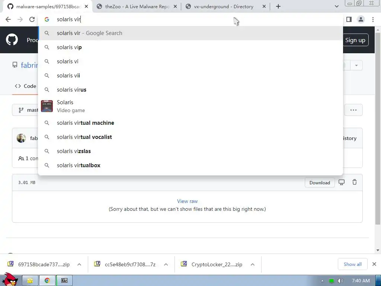Open the fabrim repository owner link

tap(29, 65)
